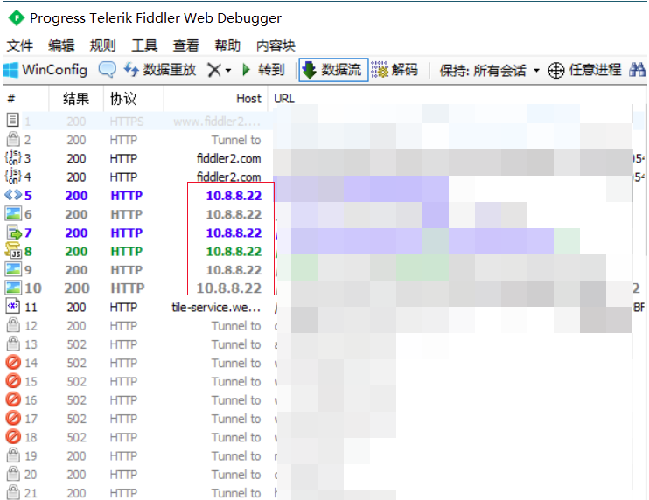Open the 保持: 所有会话 dropdown
Viewport: 649px width, 500px height.
pyautogui.click(x=490, y=71)
